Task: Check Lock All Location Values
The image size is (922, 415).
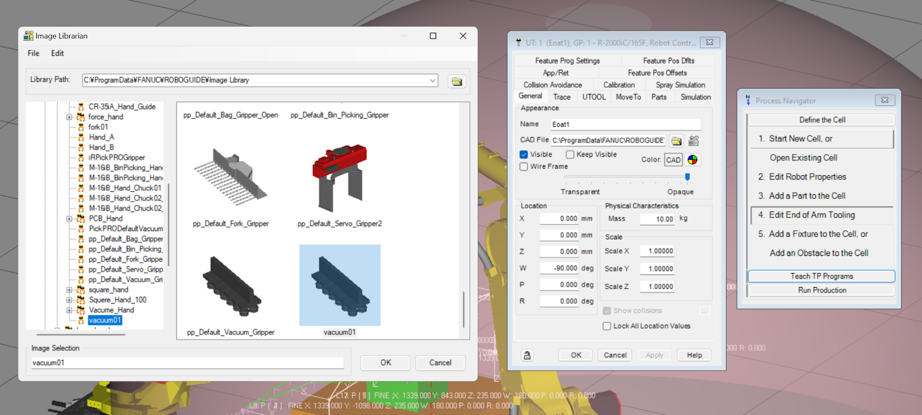Action: click(607, 326)
